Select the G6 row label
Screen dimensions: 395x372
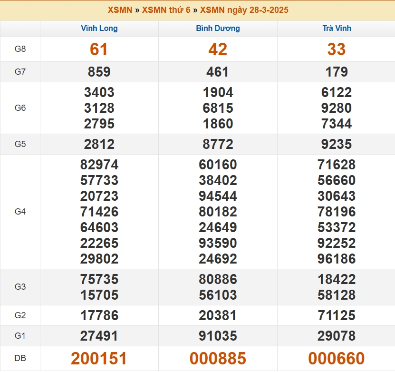coord(20,108)
